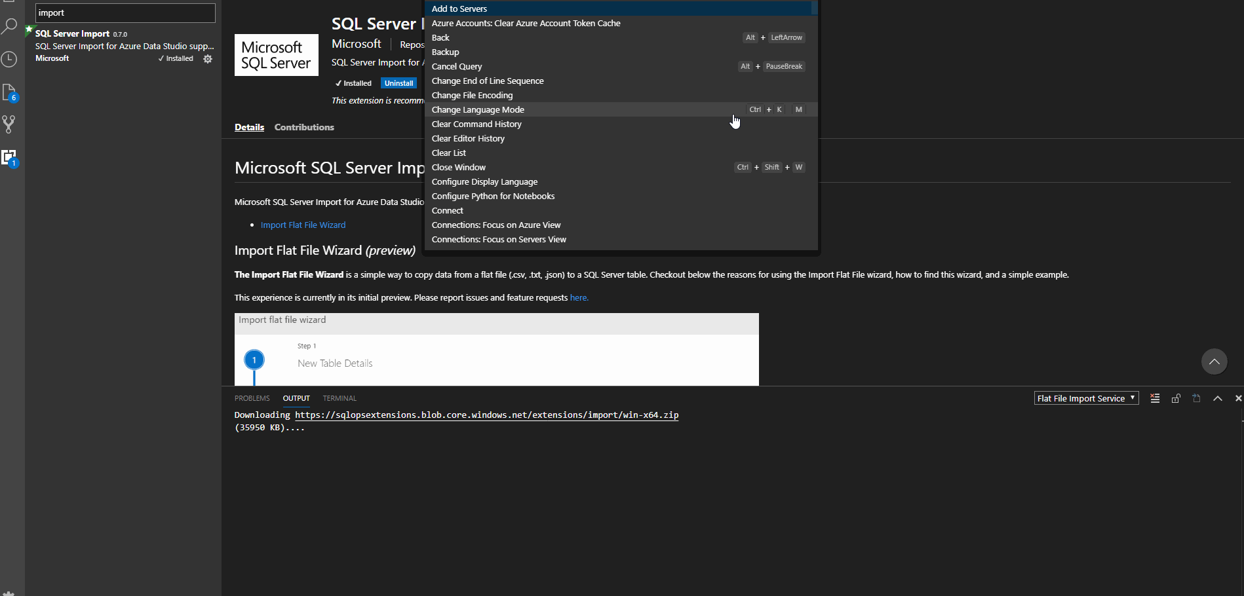1244x596 pixels.
Task: Open settings gear for SQL Server Import extension
Action: (207, 58)
